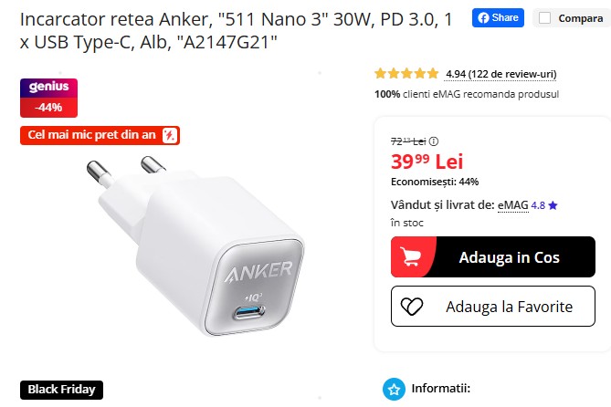The image size is (611, 407).
Task: Click Adauga la Favorite button
Action: pyautogui.click(x=493, y=307)
